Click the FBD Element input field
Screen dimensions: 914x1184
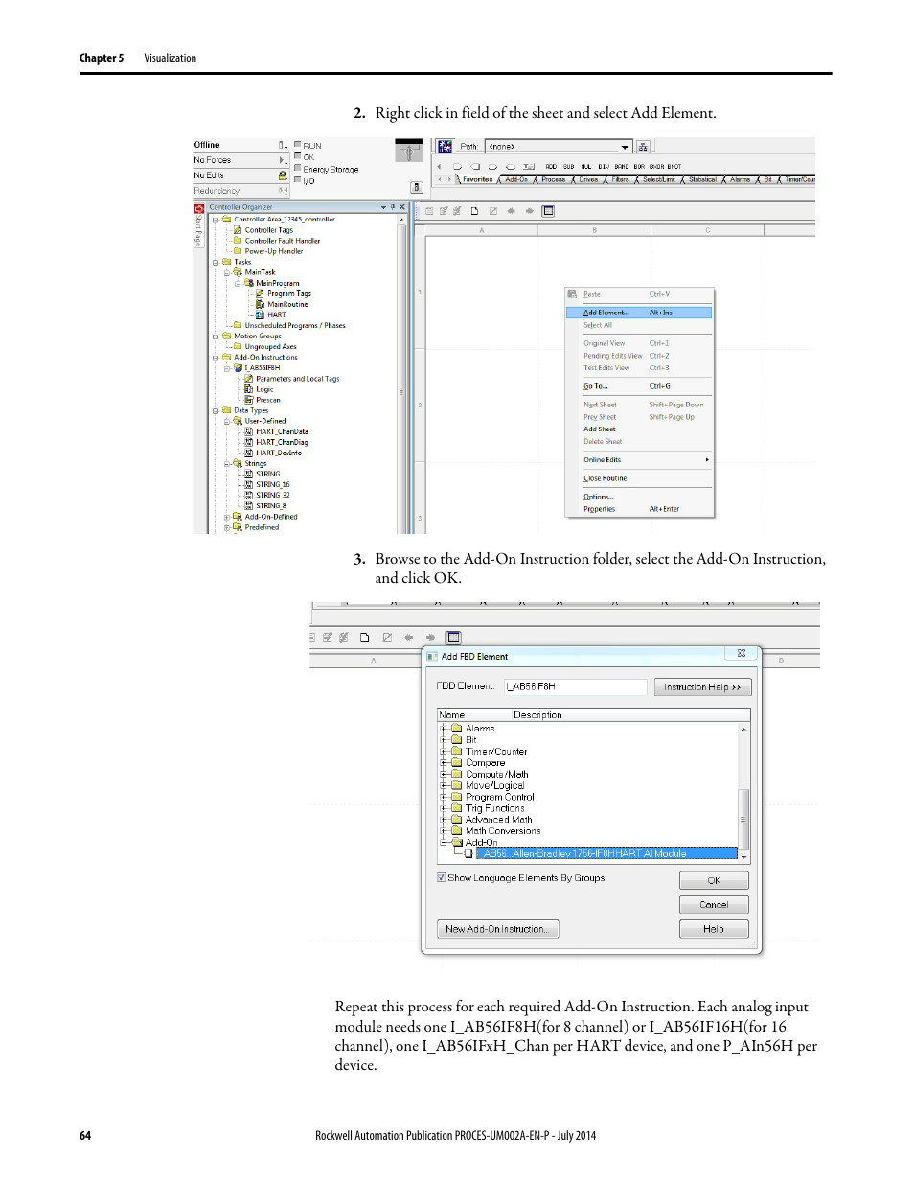[x=576, y=686]
